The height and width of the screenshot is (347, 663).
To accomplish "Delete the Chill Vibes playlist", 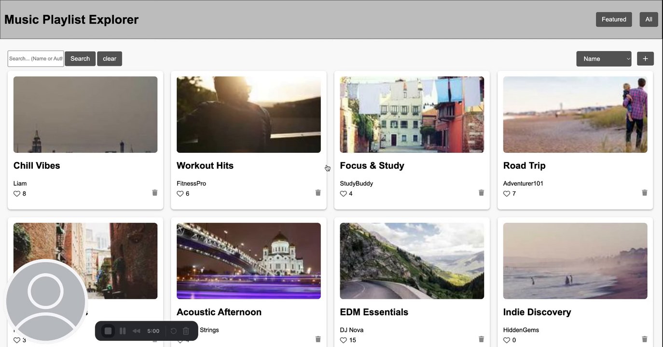I will [x=155, y=193].
